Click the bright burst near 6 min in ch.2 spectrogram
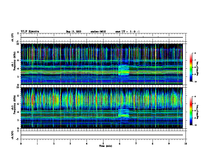The image size is (209, 161). (x=123, y=114)
